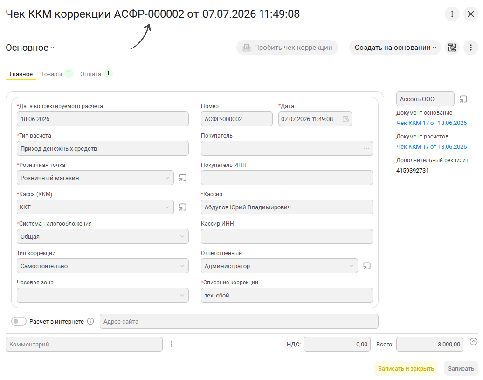The height and width of the screenshot is (380, 483).
Task: Click the Пробить чек коррекции button
Action: click(287, 48)
